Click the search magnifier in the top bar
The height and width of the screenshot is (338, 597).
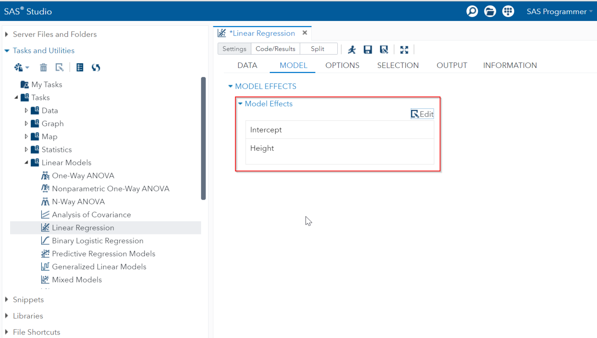point(472,11)
